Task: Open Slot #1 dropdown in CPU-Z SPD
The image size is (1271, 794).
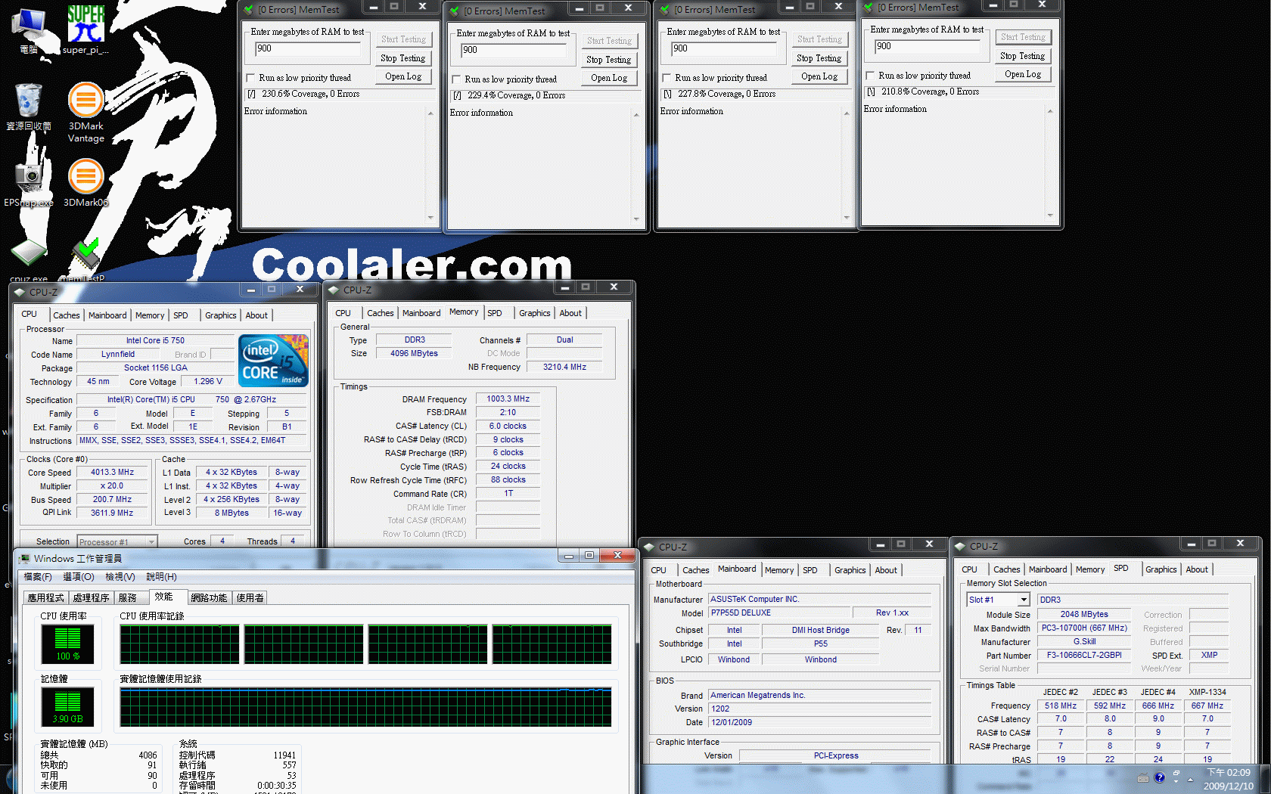Action: (x=1024, y=600)
